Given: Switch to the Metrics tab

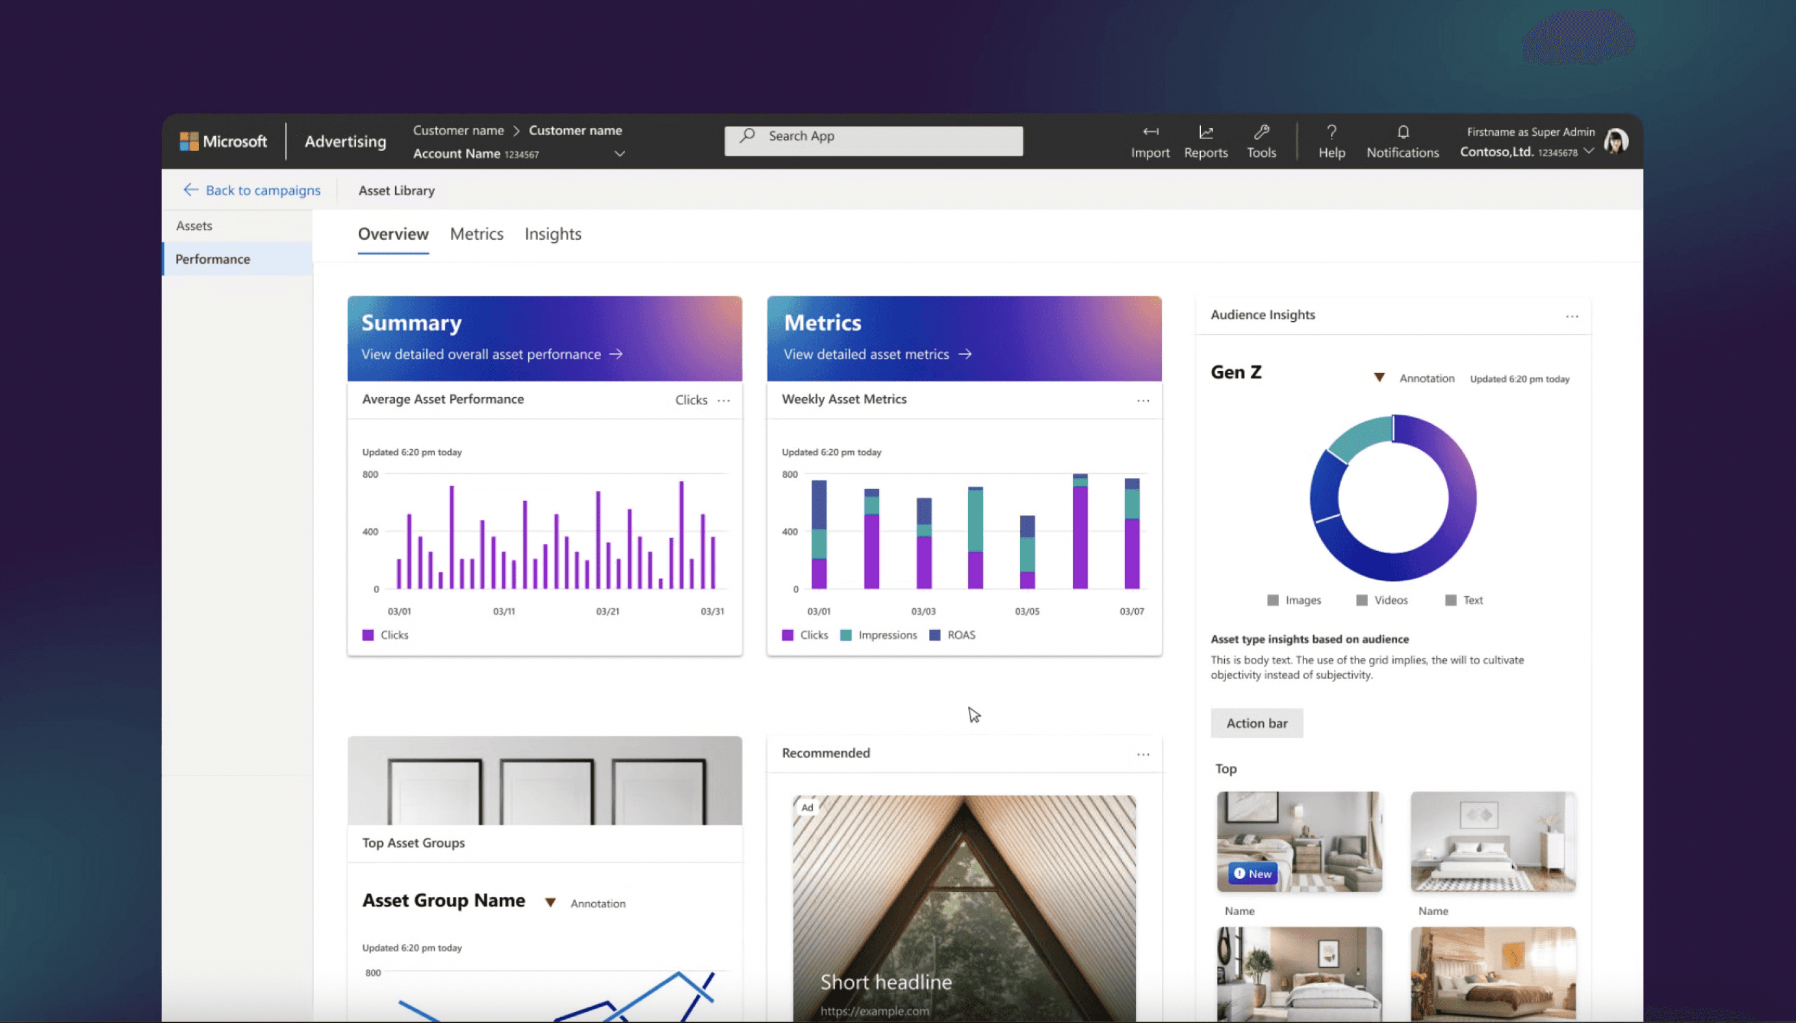Looking at the screenshot, I should [x=476, y=234].
